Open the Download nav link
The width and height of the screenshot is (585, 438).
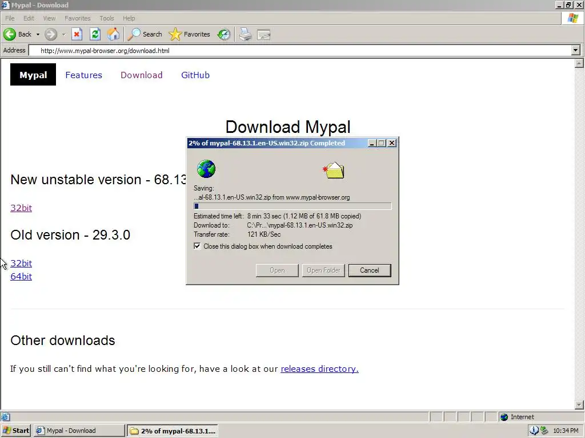click(x=142, y=75)
